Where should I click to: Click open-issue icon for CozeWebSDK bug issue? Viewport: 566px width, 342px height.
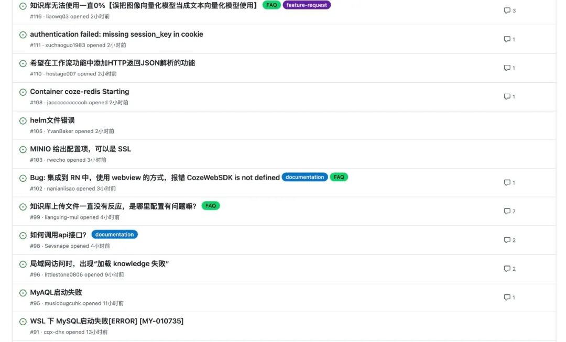click(23, 178)
